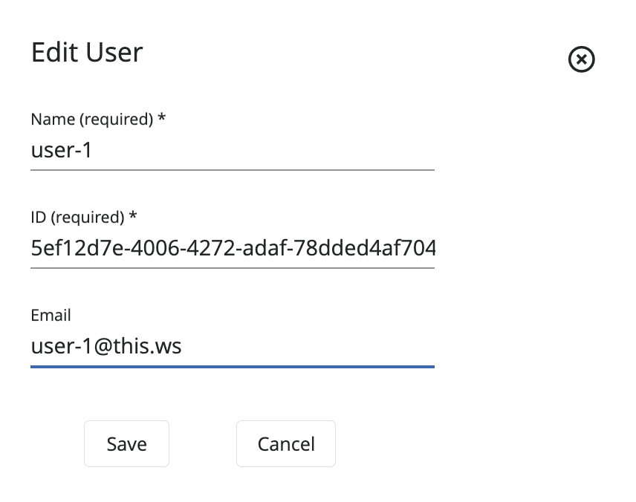
Task: Click the blue-underlined Email field
Action: click(232, 346)
